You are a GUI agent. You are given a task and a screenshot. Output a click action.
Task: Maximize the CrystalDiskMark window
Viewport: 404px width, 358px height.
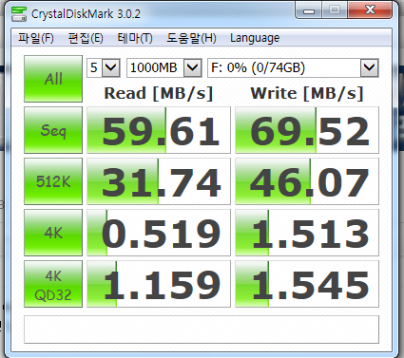click(335, 10)
